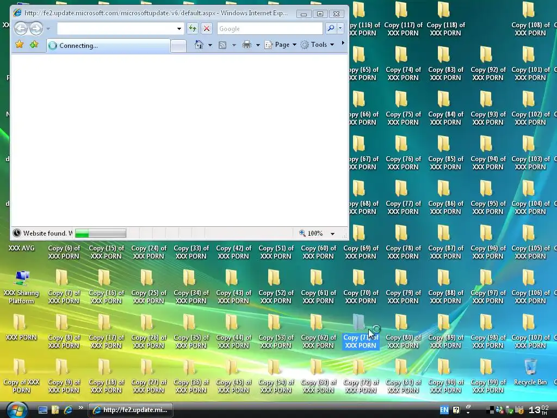The image size is (557, 418).
Task: Select the XXX Sharing Platform desktop icon
Action: tap(21, 287)
